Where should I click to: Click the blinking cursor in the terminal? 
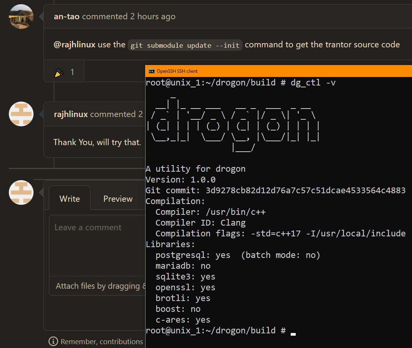pyautogui.click(x=293, y=334)
